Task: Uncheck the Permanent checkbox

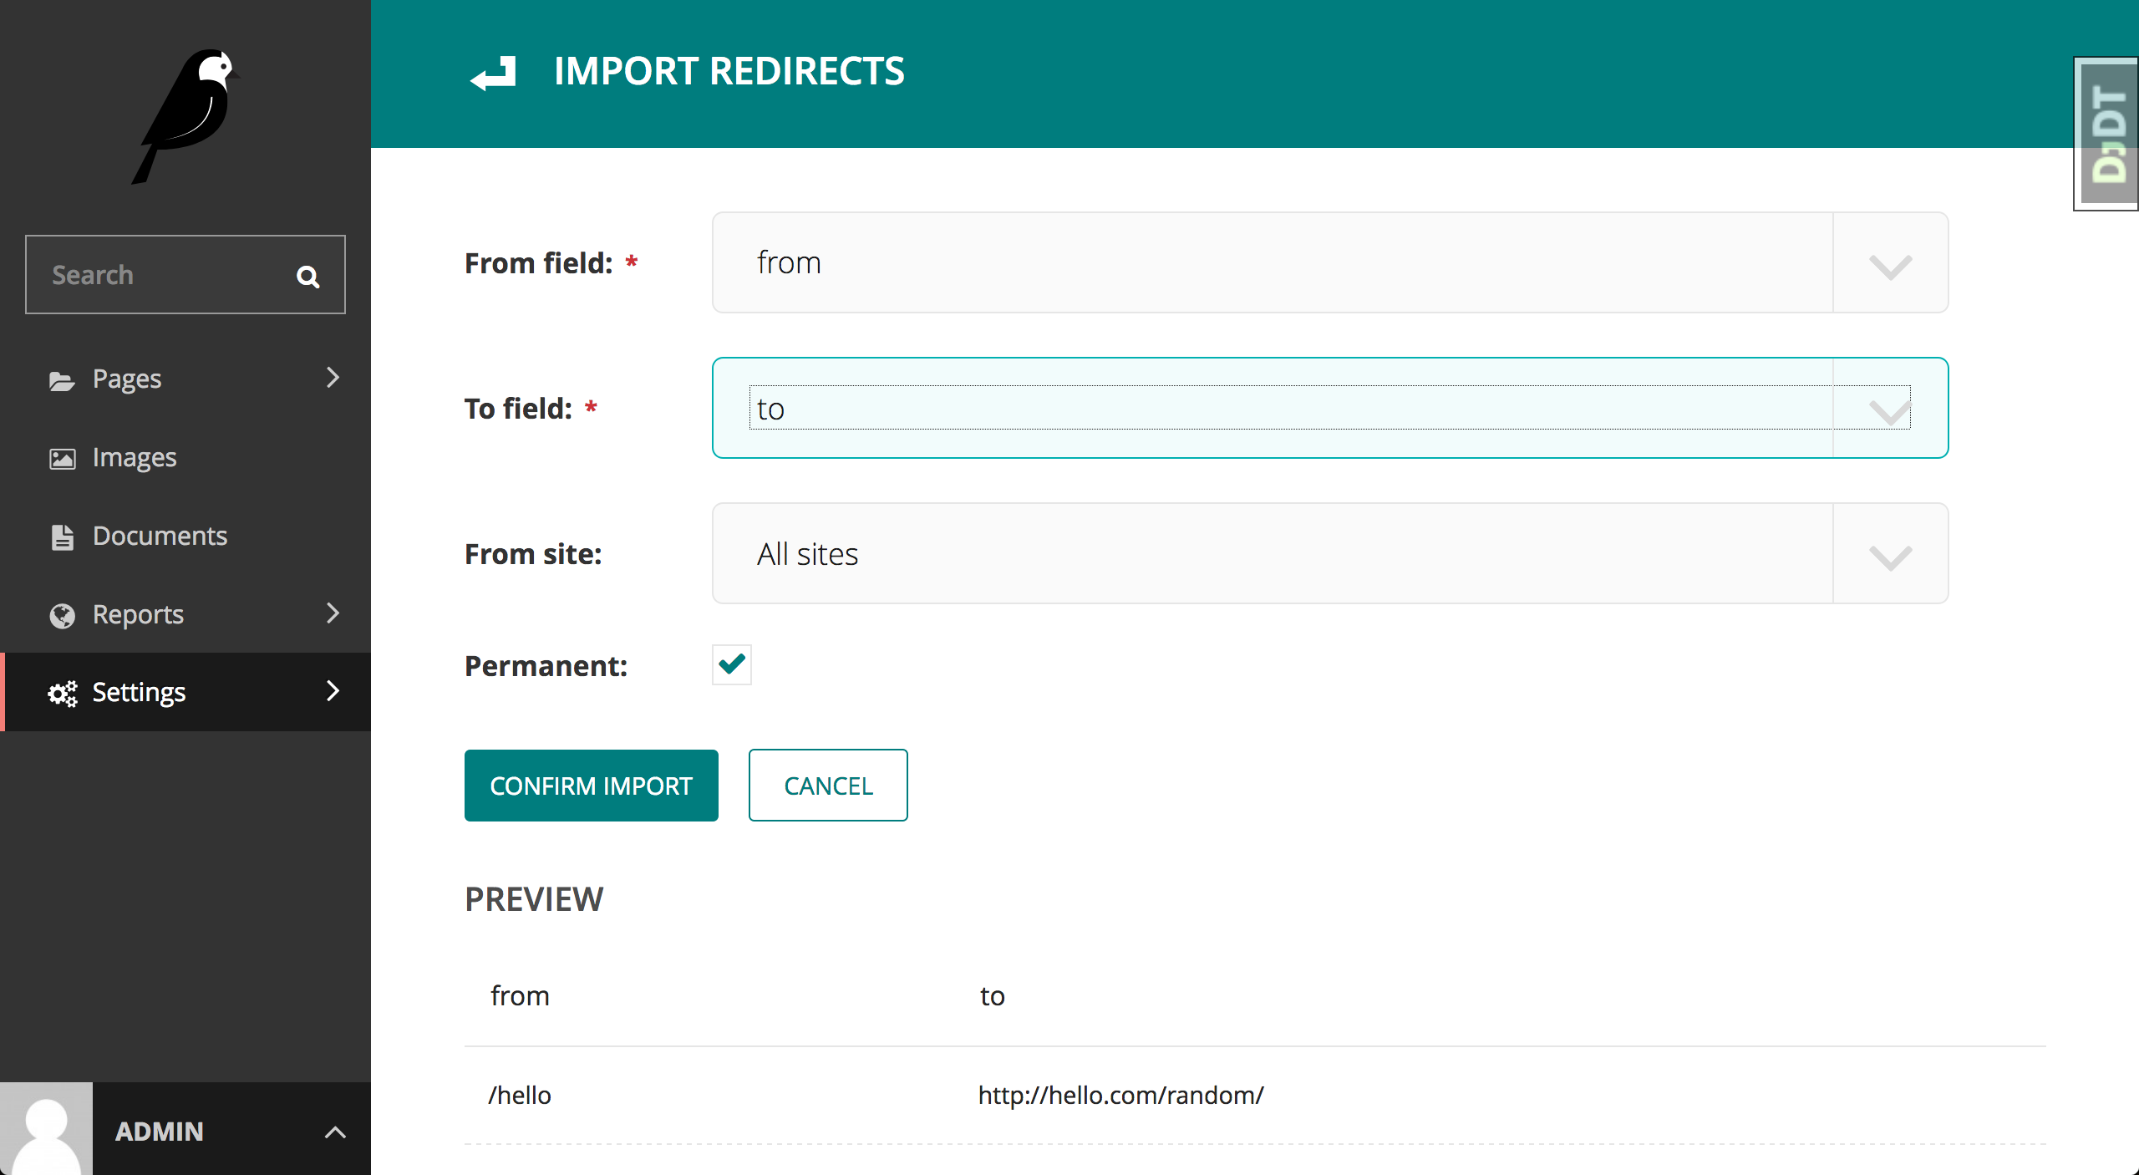Action: pyautogui.click(x=731, y=664)
